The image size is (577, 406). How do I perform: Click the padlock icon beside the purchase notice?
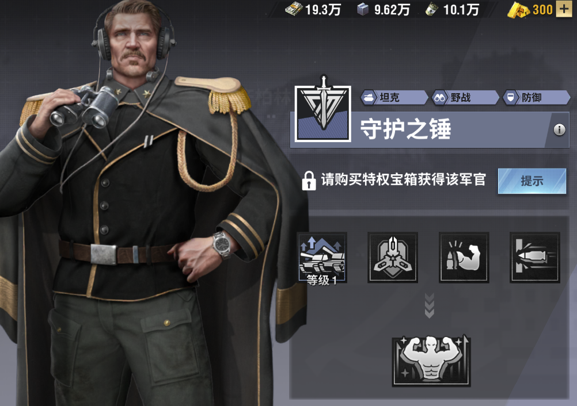point(309,181)
